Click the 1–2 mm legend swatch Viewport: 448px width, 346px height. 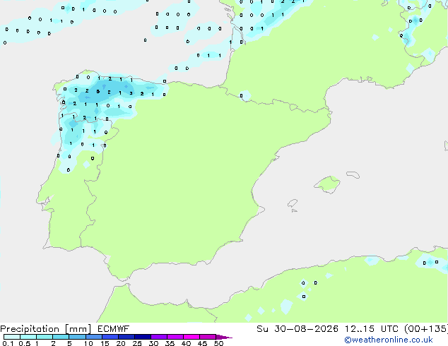[x=45, y=337]
